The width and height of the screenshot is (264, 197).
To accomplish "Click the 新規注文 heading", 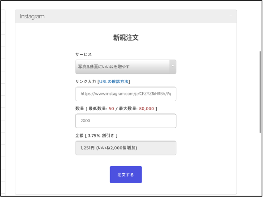I will tap(126, 38).
